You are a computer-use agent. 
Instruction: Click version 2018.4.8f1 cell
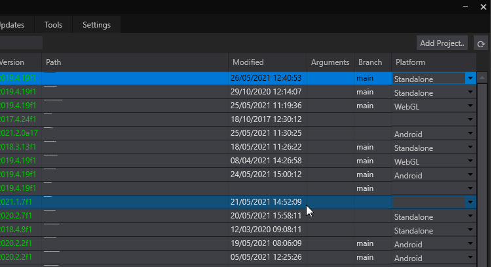[x=16, y=230]
